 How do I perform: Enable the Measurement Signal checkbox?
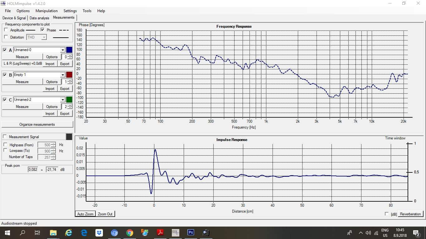pyautogui.click(x=5, y=137)
